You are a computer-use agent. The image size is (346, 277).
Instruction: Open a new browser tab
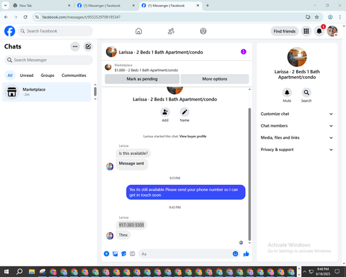tap(208, 6)
